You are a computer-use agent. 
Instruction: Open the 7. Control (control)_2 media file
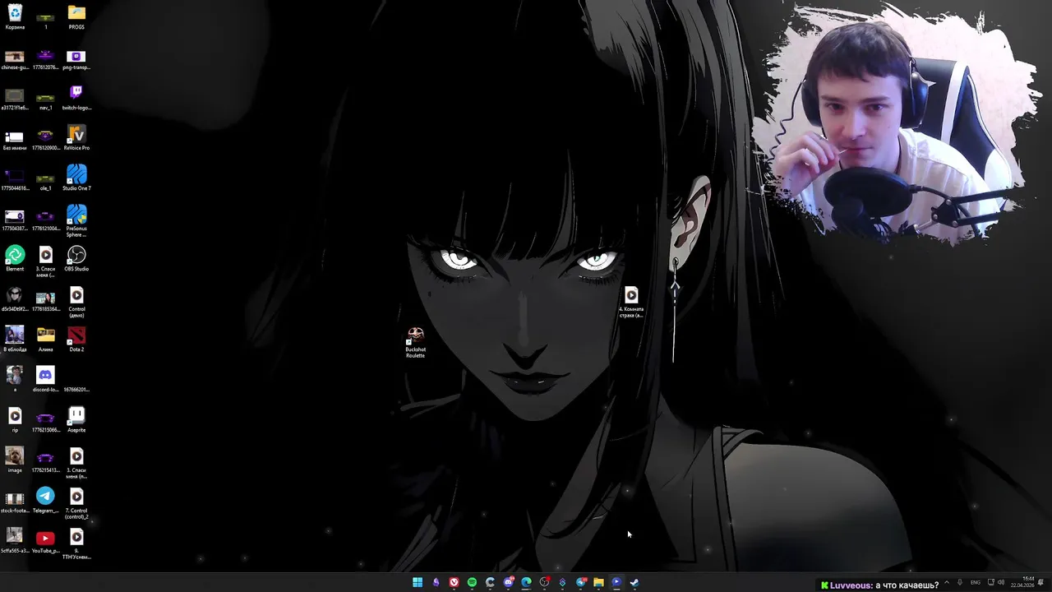(76, 503)
